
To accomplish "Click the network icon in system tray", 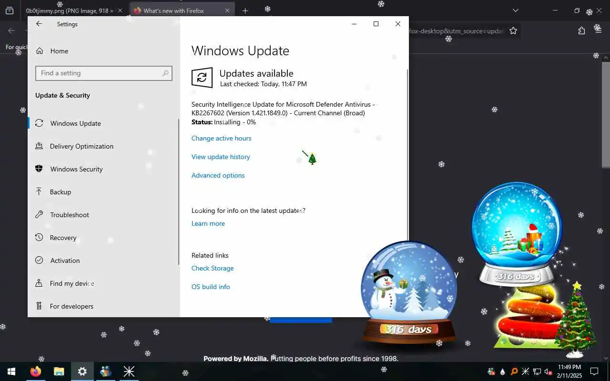I will [x=537, y=371].
